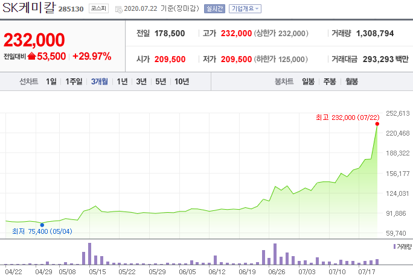Click the 124,031 y-axis label

pos(398,193)
